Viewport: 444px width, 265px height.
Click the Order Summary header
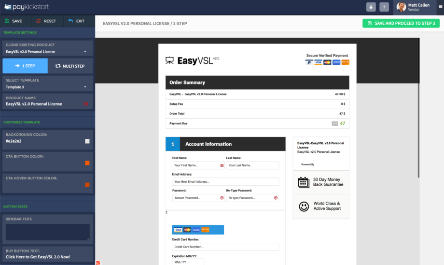[x=257, y=83]
